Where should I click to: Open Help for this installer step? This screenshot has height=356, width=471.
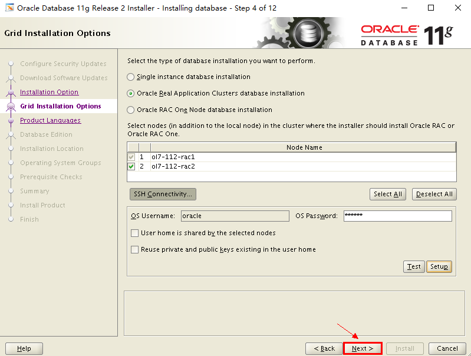tap(24, 348)
